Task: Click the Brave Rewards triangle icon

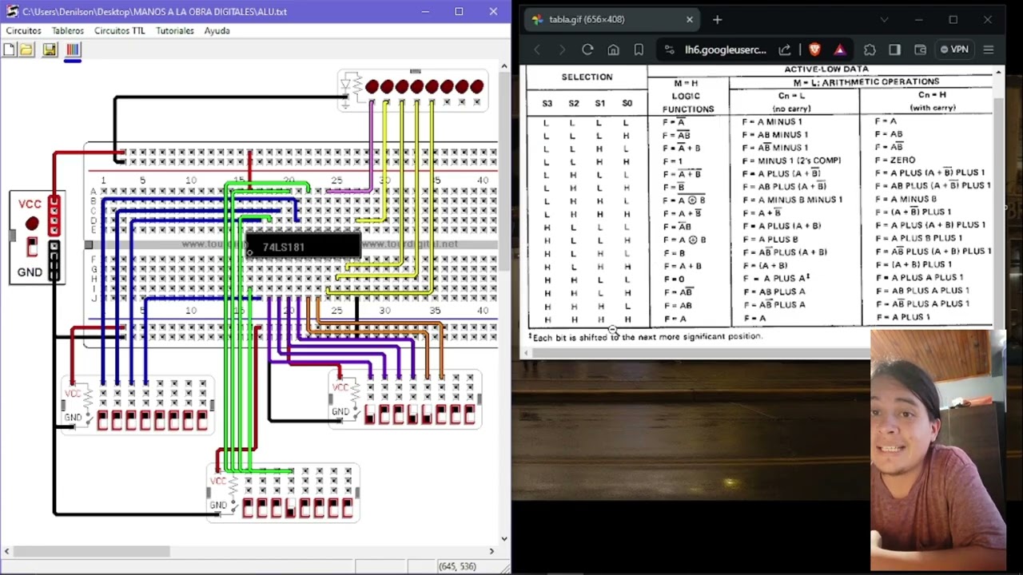Action: (x=840, y=50)
